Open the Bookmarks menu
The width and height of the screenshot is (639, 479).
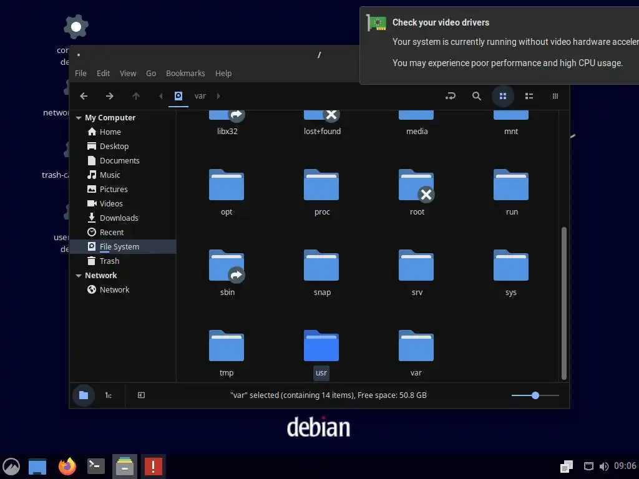(185, 74)
